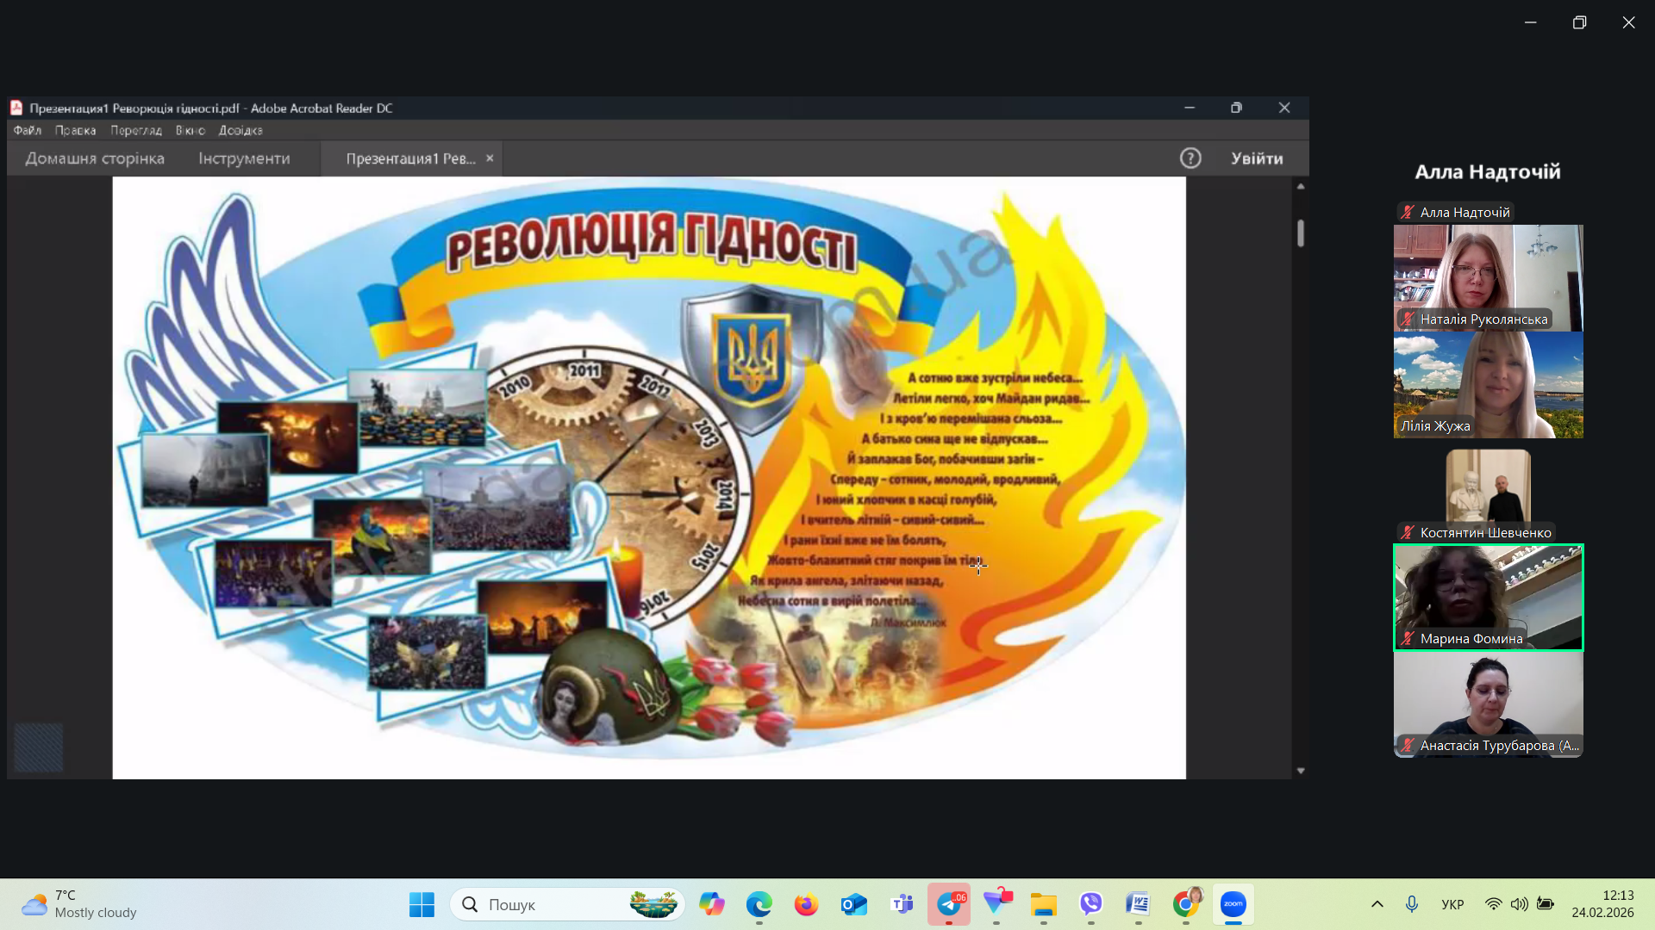Switch to the Інструменти tab
The image size is (1655, 930).
pyautogui.click(x=244, y=158)
